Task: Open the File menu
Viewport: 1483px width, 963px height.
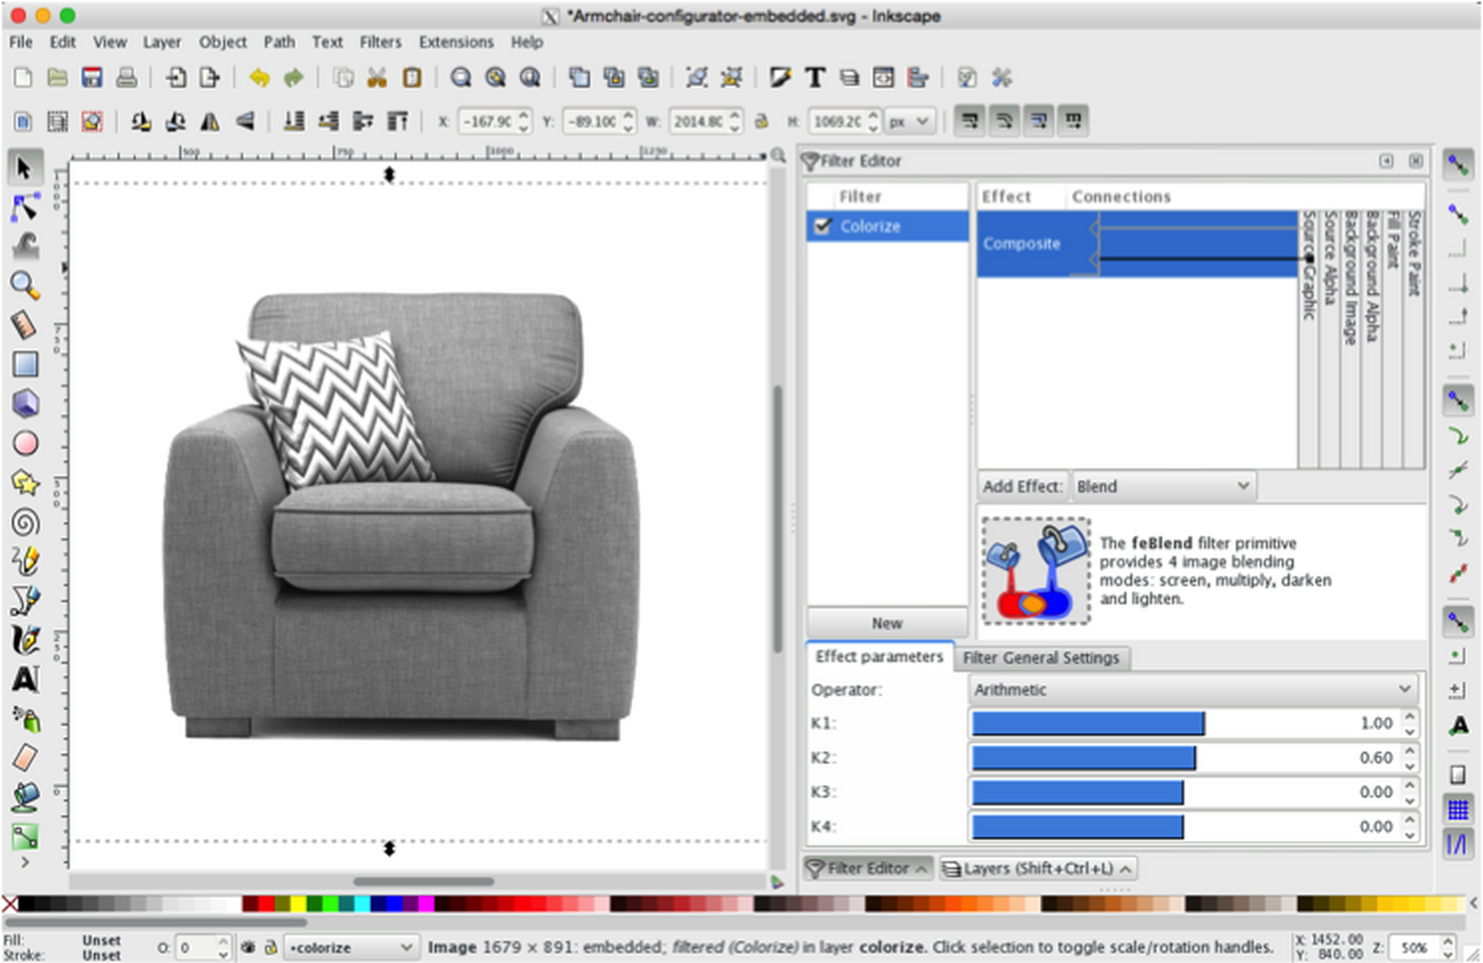Action: coord(21,42)
